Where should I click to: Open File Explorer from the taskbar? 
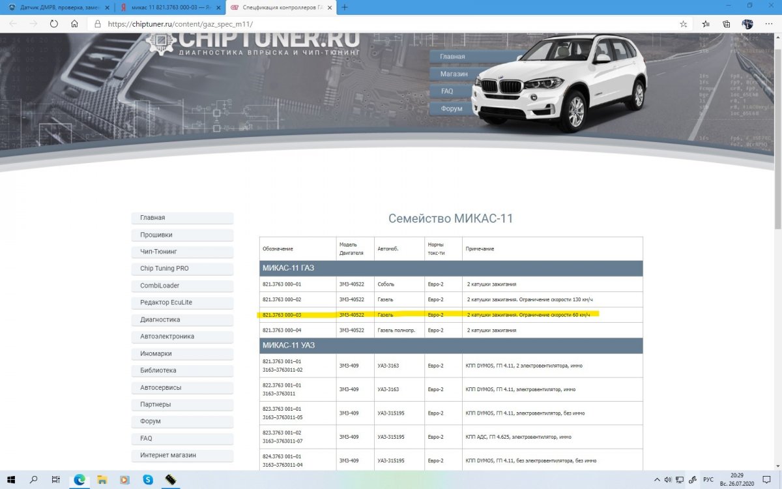coord(102,479)
